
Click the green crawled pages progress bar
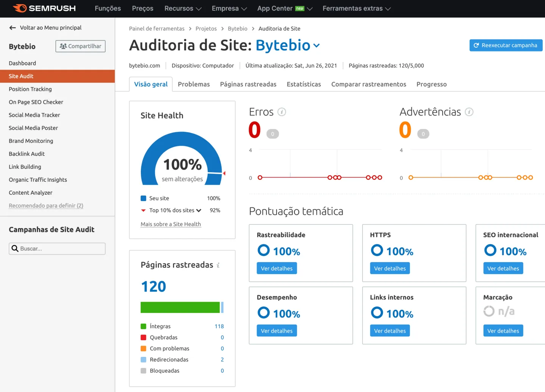coord(180,307)
